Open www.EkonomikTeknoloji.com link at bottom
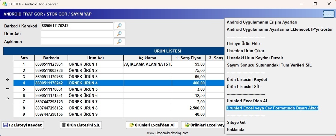 [168, 133]
